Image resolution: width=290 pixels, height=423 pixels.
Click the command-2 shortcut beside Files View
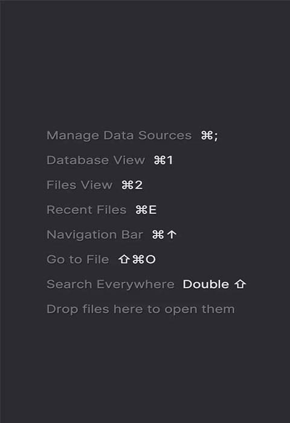(132, 185)
